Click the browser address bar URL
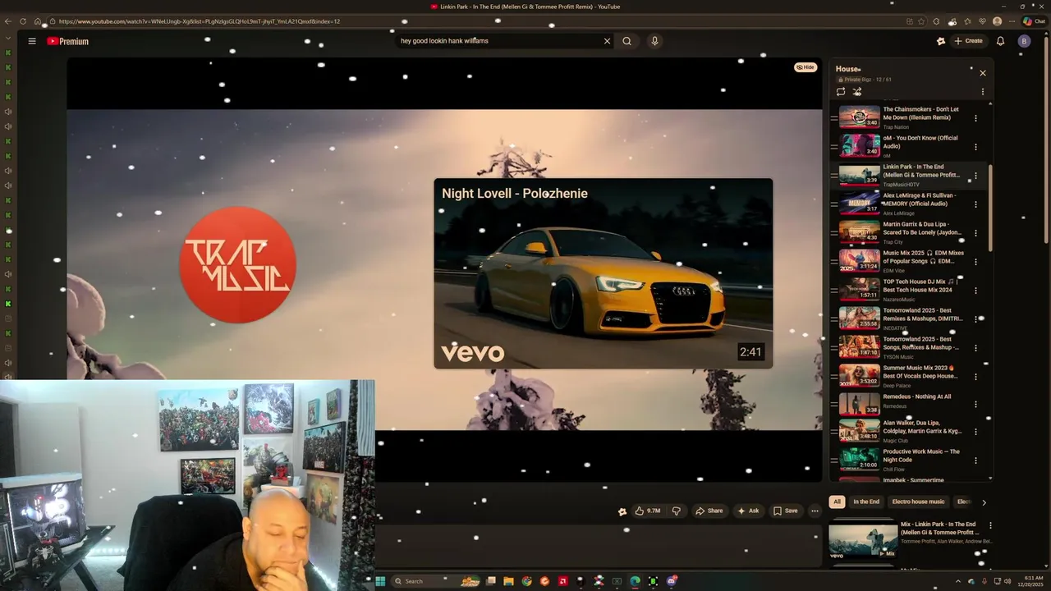1051x591 pixels. click(200, 21)
